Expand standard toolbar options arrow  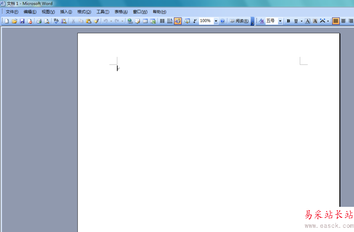tap(252, 21)
